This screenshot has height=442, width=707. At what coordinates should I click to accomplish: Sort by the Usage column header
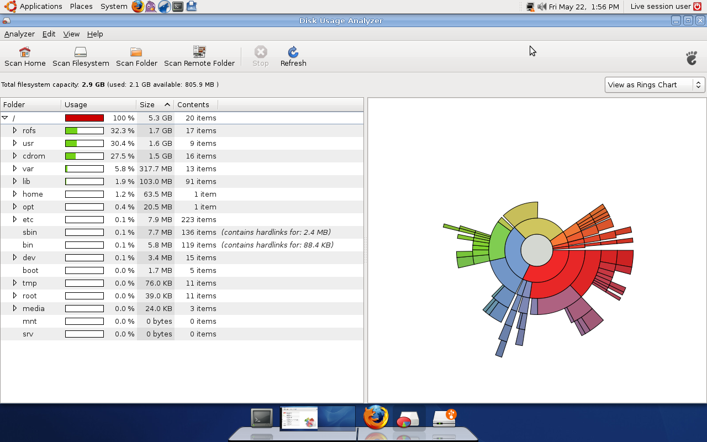[99, 104]
